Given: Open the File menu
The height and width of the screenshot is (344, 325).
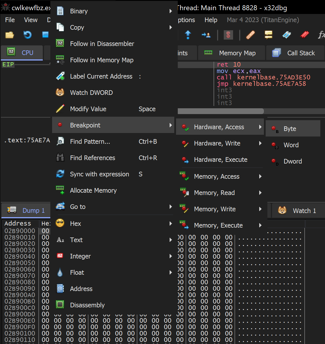Looking at the screenshot, I should click(10, 20).
